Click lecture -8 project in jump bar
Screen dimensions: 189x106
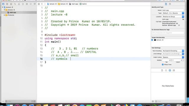tap(52, 4)
